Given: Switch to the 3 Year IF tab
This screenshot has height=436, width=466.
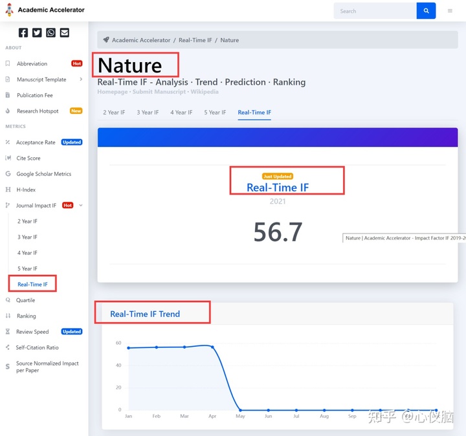Looking at the screenshot, I should click(148, 113).
